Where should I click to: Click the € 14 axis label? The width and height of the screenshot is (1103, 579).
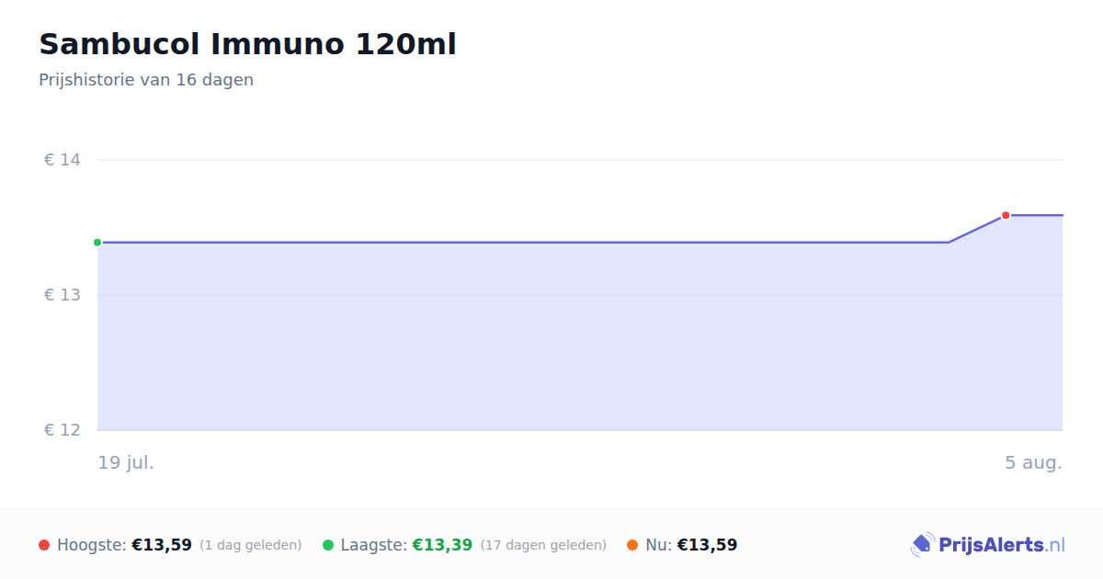(x=63, y=160)
